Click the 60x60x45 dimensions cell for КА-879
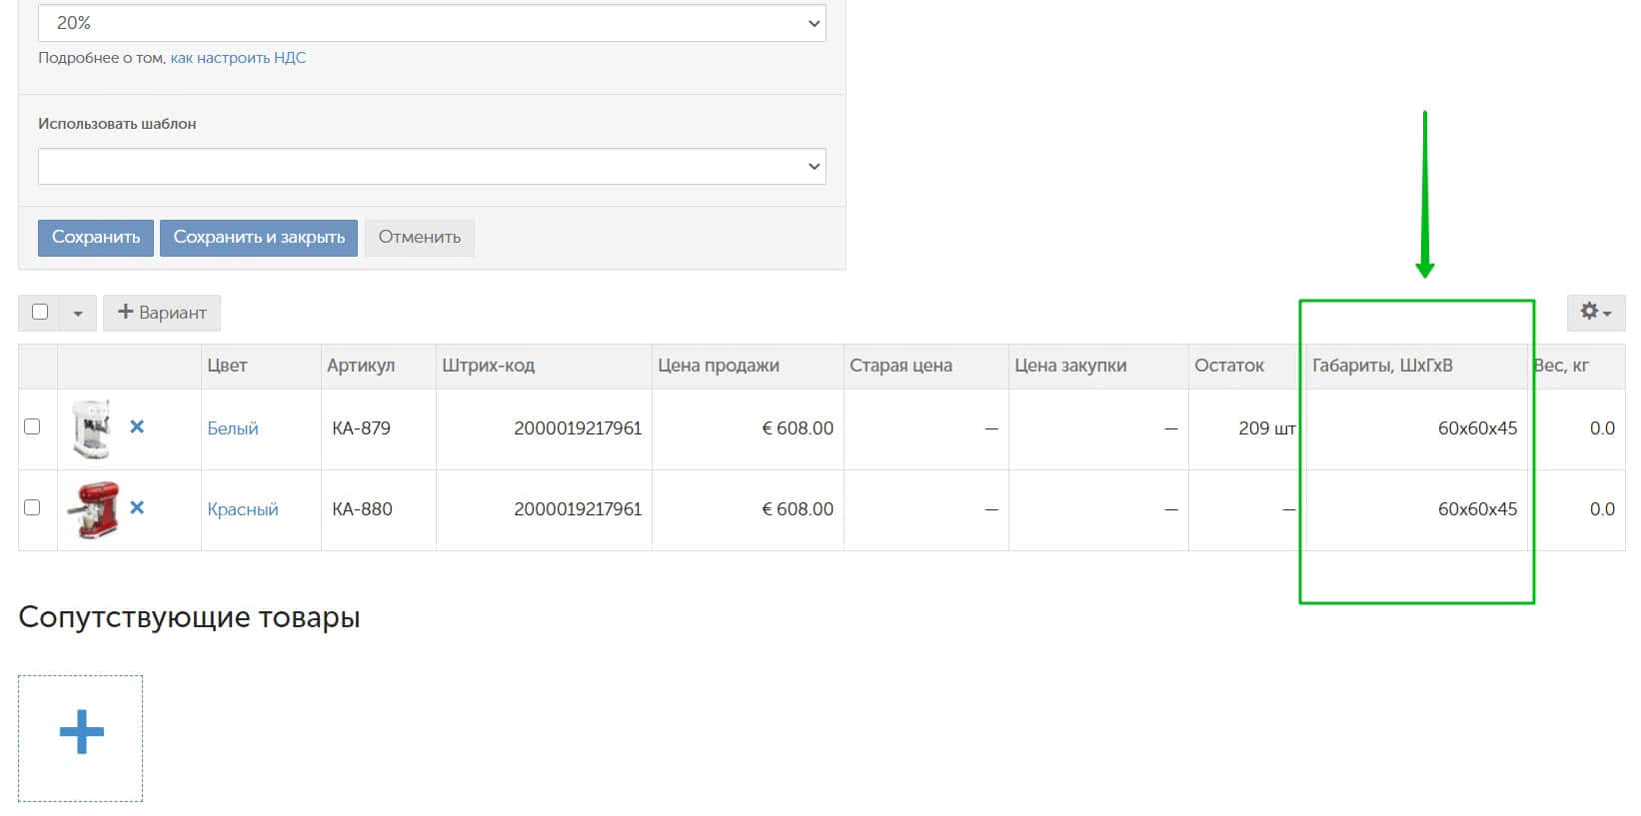The width and height of the screenshot is (1641, 816). tap(1476, 428)
